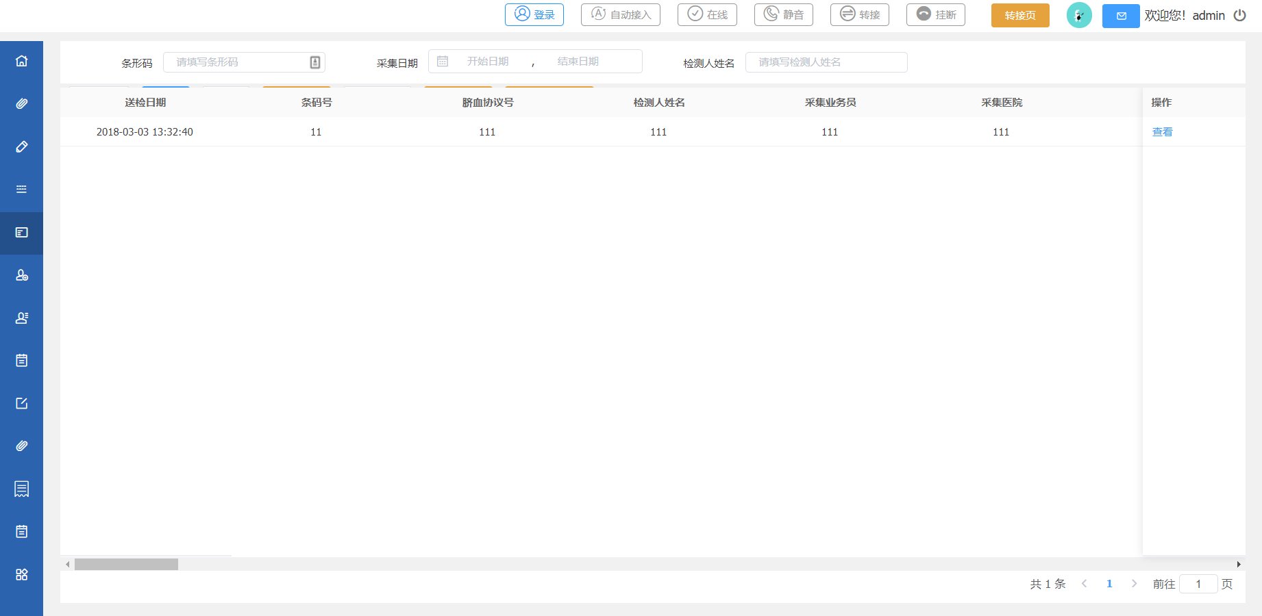1262x616 pixels.
Task: Open the home icon in the sidebar
Action: click(x=22, y=61)
